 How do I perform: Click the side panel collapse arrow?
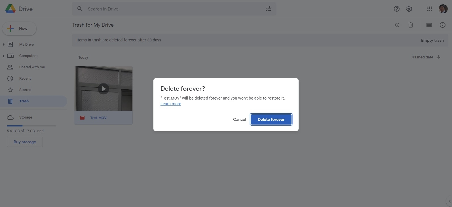tap(450, 201)
